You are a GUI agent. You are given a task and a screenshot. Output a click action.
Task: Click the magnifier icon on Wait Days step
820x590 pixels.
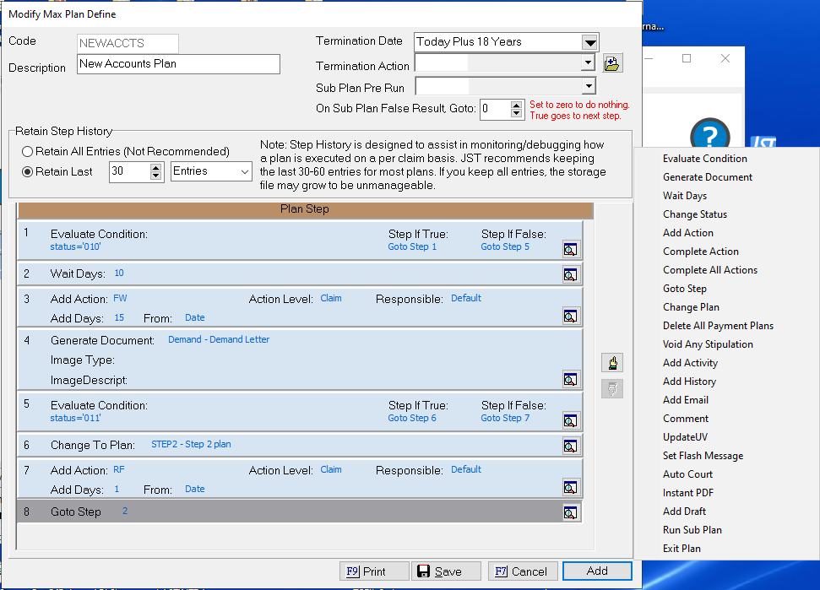(x=571, y=274)
